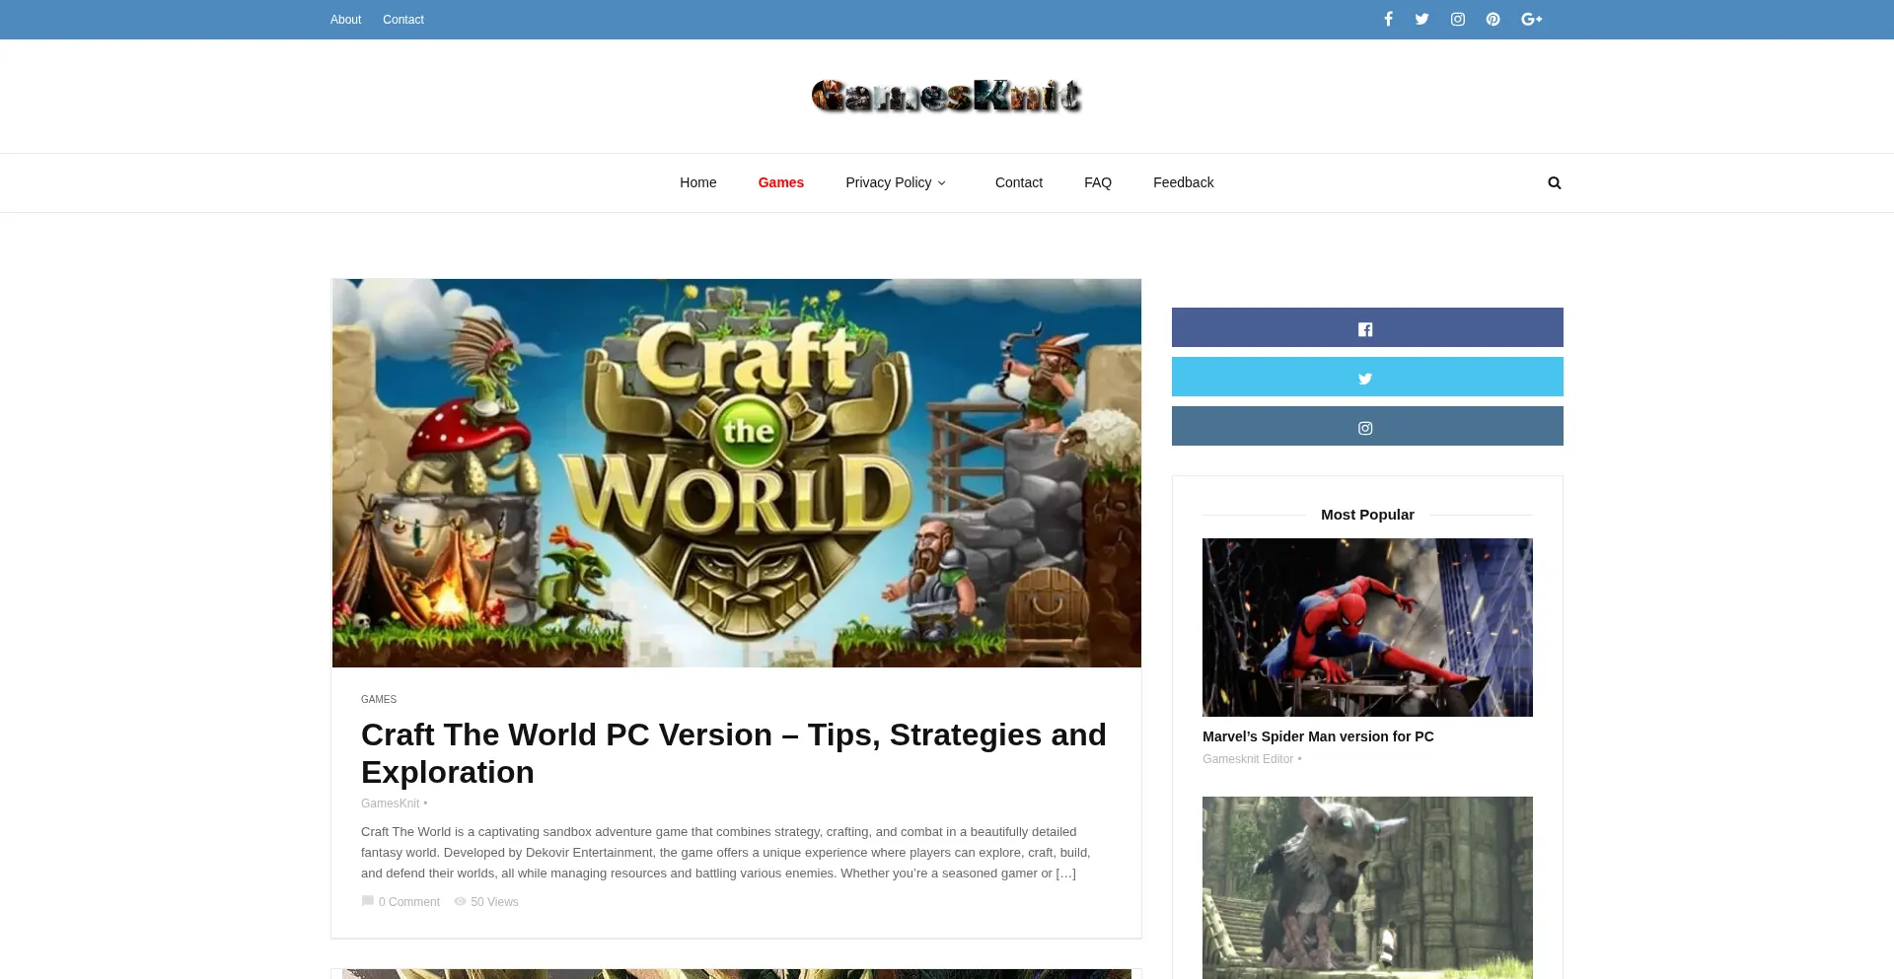Viewport: 1894px width, 979px height.
Task: Click the Gamesknit Editor author link
Action: (1248, 759)
